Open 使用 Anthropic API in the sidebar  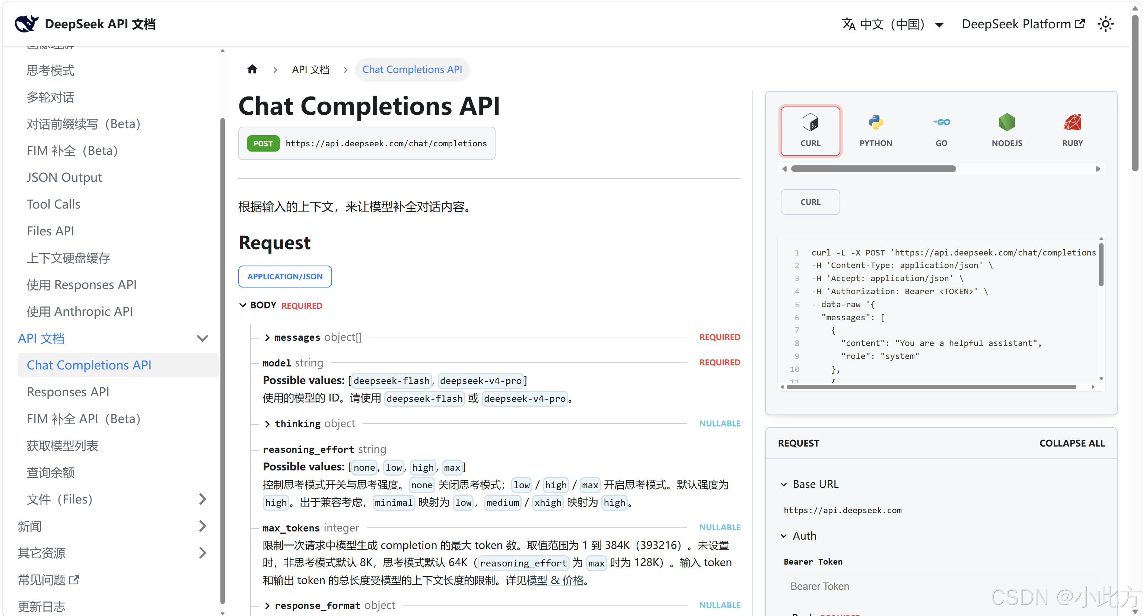click(x=80, y=312)
